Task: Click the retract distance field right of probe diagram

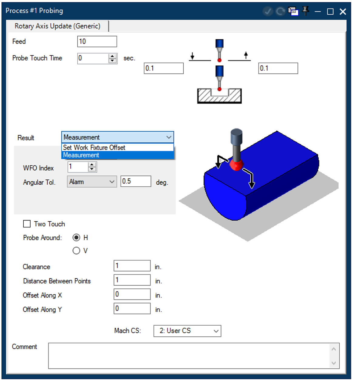Action: pos(278,68)
